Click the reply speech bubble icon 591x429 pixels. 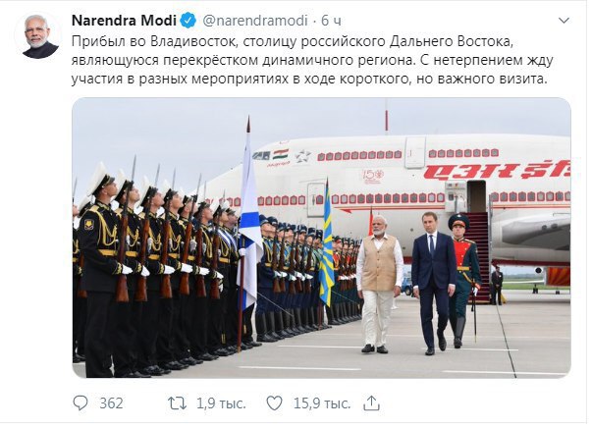click(81, 403)
